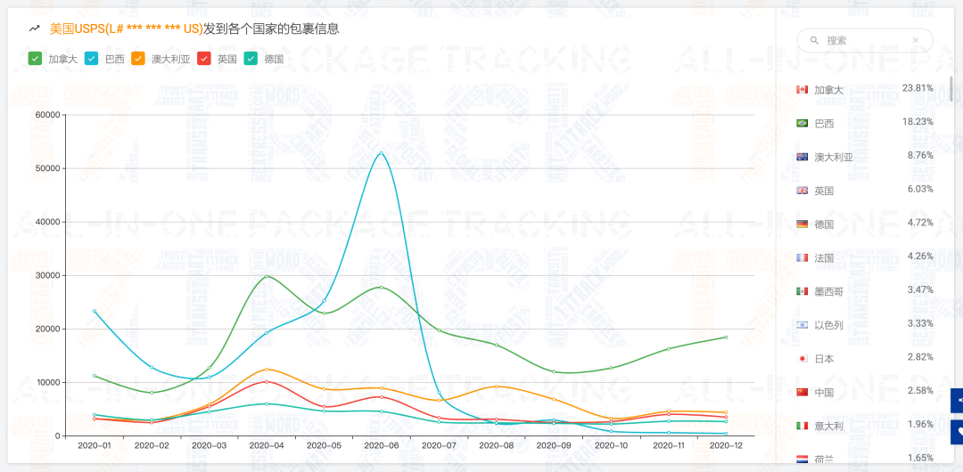Click the Netherlands flag icon
The height and width of the screenshot is (472, 963).
[x=802, y=460]
